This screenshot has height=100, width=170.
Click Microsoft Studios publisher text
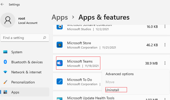[x=79, y=29]
